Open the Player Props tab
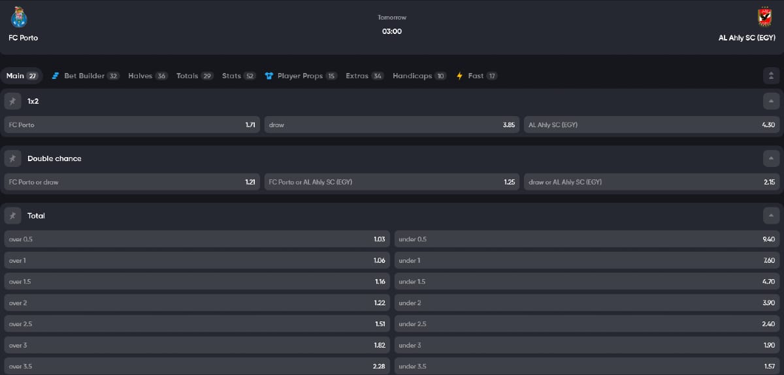The height and width of the screenshot is (375, 784). [x=301, y=76]
